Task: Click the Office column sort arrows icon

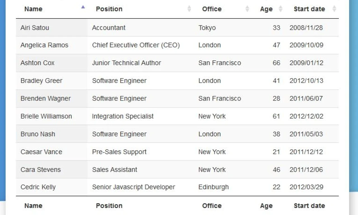Action: [247, 9]
